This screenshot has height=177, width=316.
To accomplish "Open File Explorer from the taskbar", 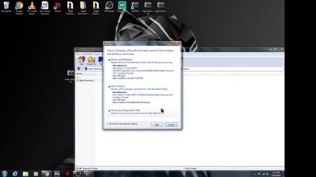I will click(25, 174).
